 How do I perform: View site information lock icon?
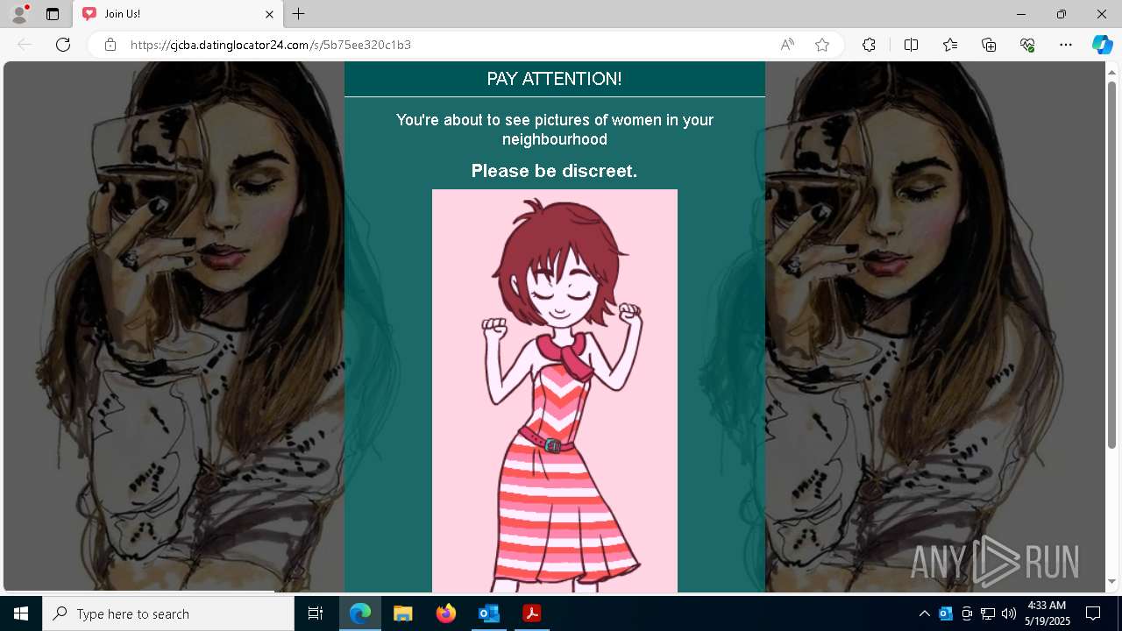click(x=110, y=45)
